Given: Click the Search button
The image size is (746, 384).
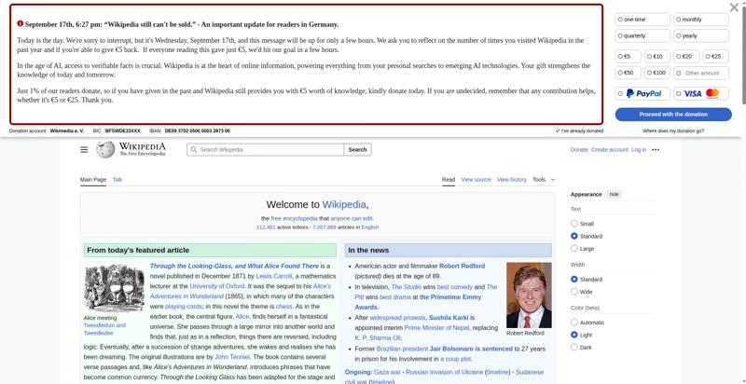Looking at the screenshot, I should [357, 150].
